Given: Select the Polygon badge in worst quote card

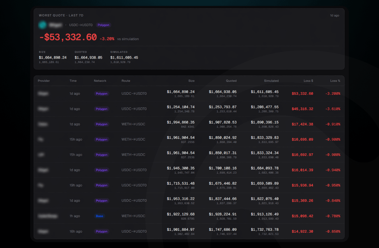Looking at the screenshot, I should [x=104, y=25].
